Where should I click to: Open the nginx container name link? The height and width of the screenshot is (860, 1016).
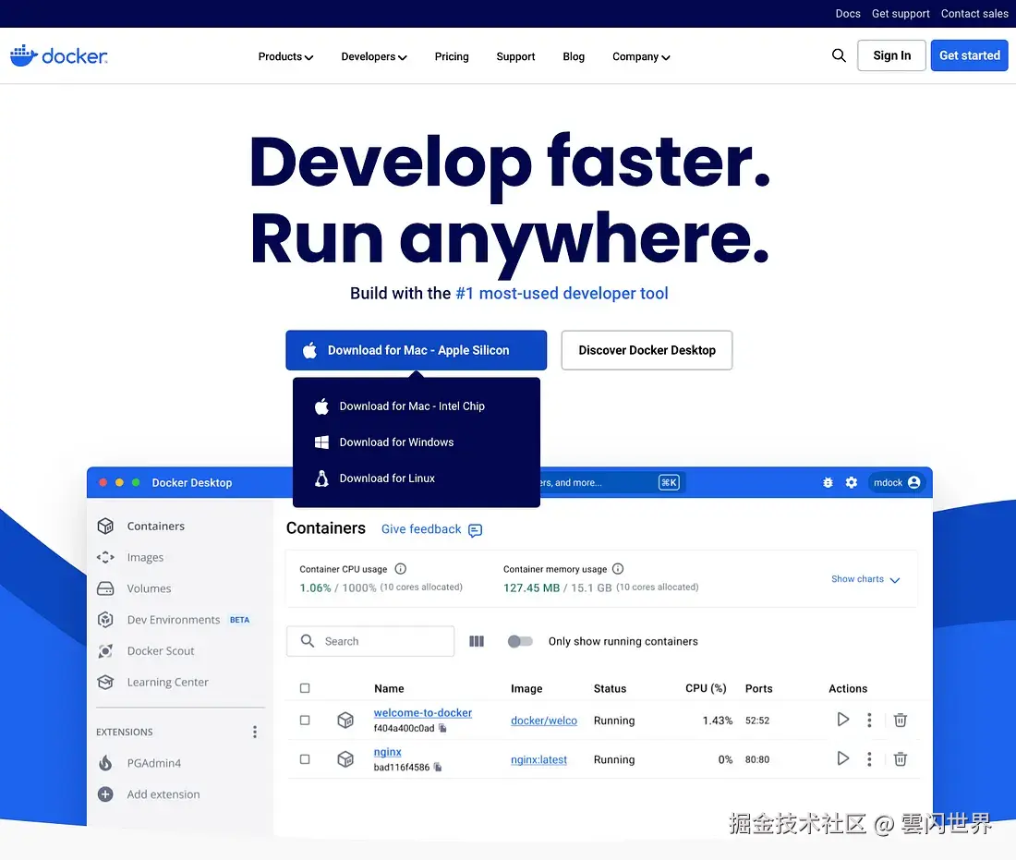pos(388,752)
